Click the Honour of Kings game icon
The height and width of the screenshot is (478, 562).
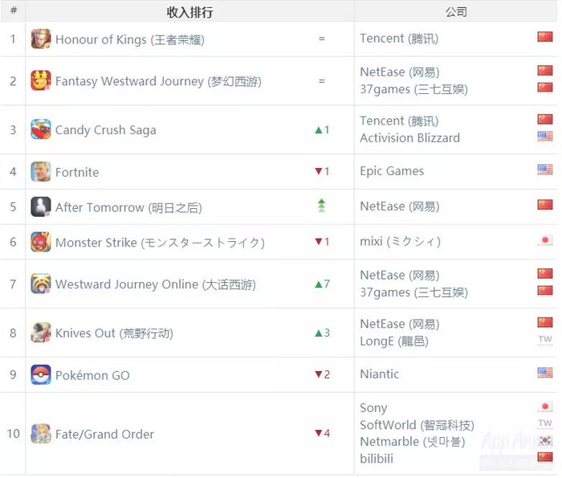pos(40,39)
